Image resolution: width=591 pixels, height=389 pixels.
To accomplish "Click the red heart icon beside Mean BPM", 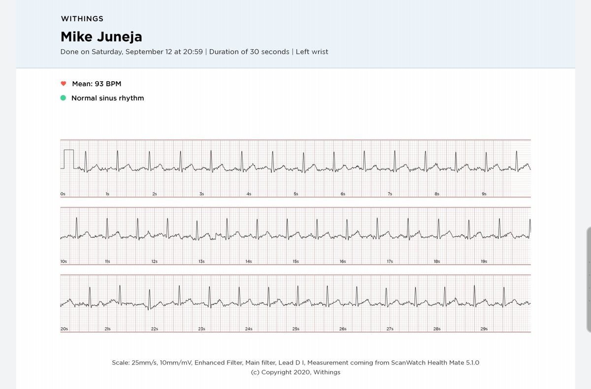I will coord(63,84).
